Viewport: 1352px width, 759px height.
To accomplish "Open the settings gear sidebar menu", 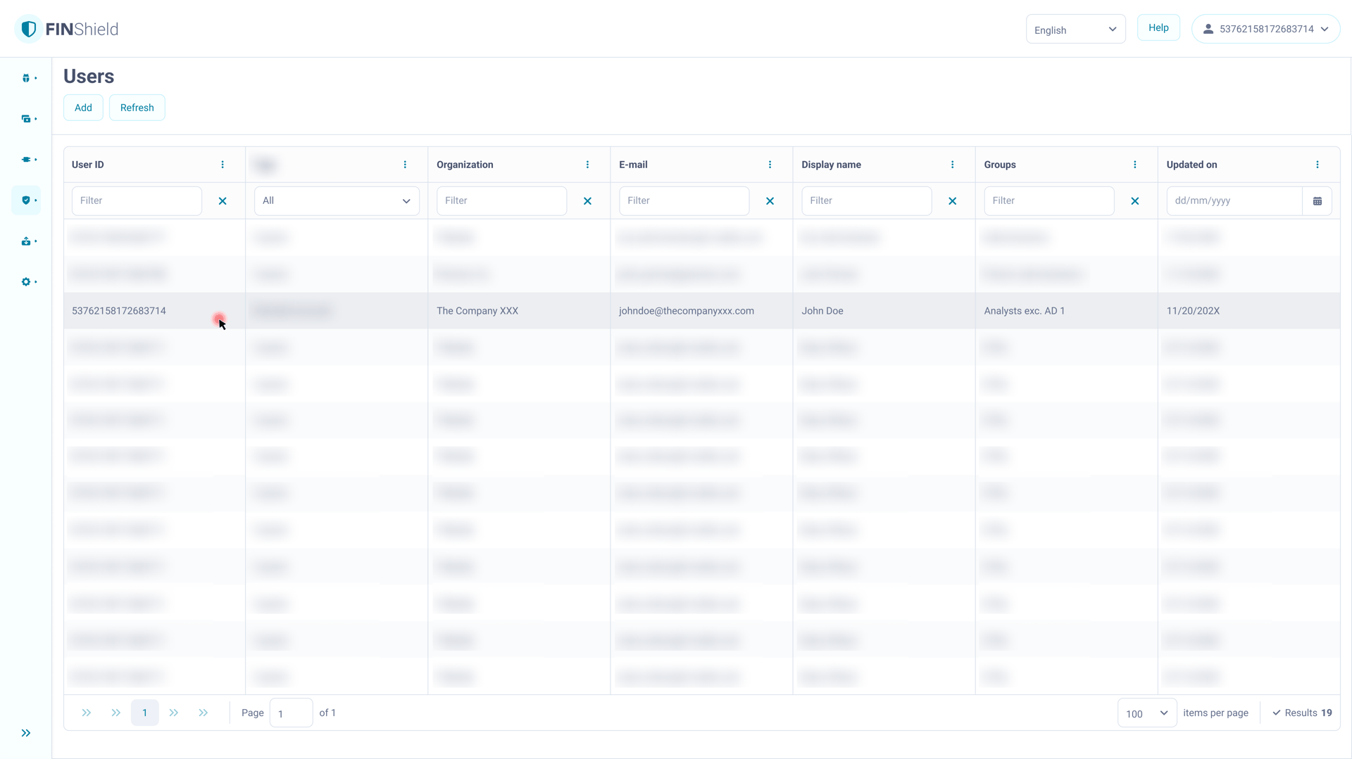I will (x=27, y=282).
